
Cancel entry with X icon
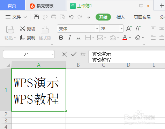tap(65, 54)
